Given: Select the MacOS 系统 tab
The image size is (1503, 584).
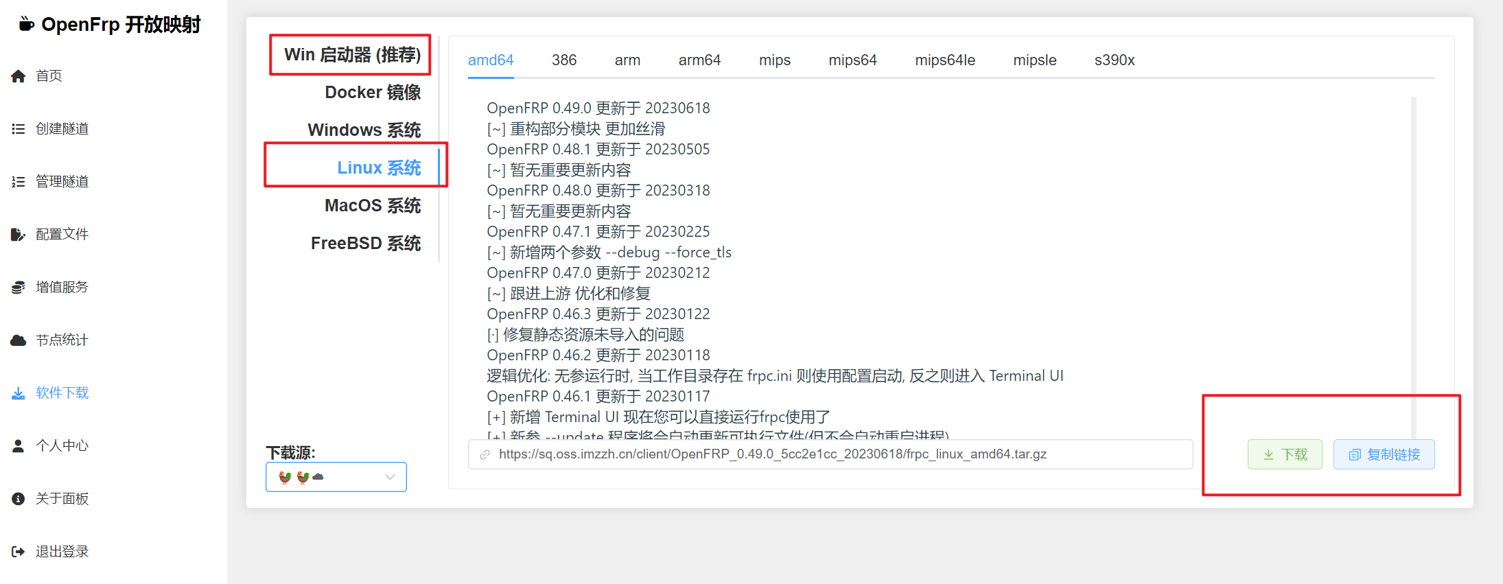Looking at the screenshot, I should (373, 206).
